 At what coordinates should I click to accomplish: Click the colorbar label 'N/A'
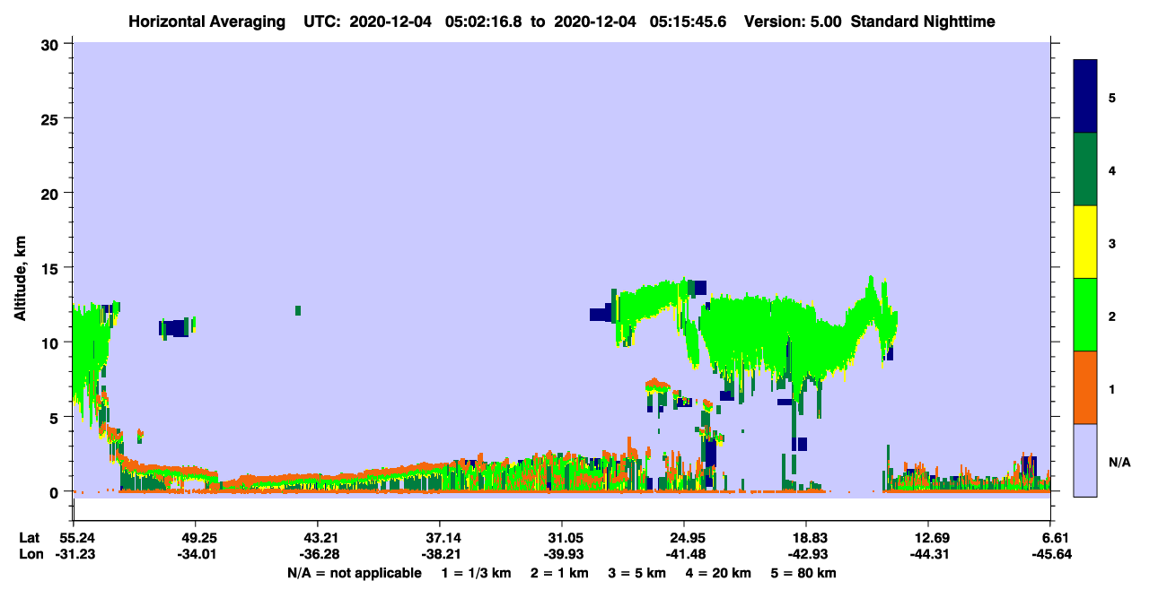coord(1119,462)
